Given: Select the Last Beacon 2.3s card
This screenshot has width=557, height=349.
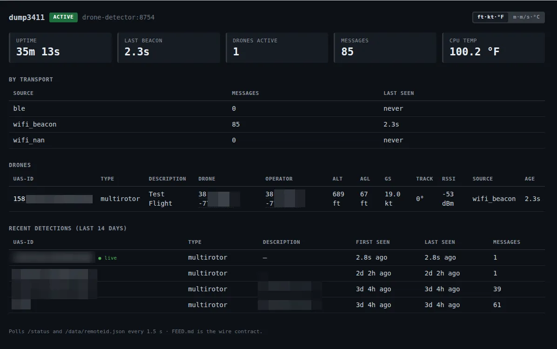Looking at the screenshot, I should click(x=169, y=47).
